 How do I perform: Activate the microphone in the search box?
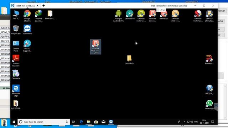pos(67,122)
